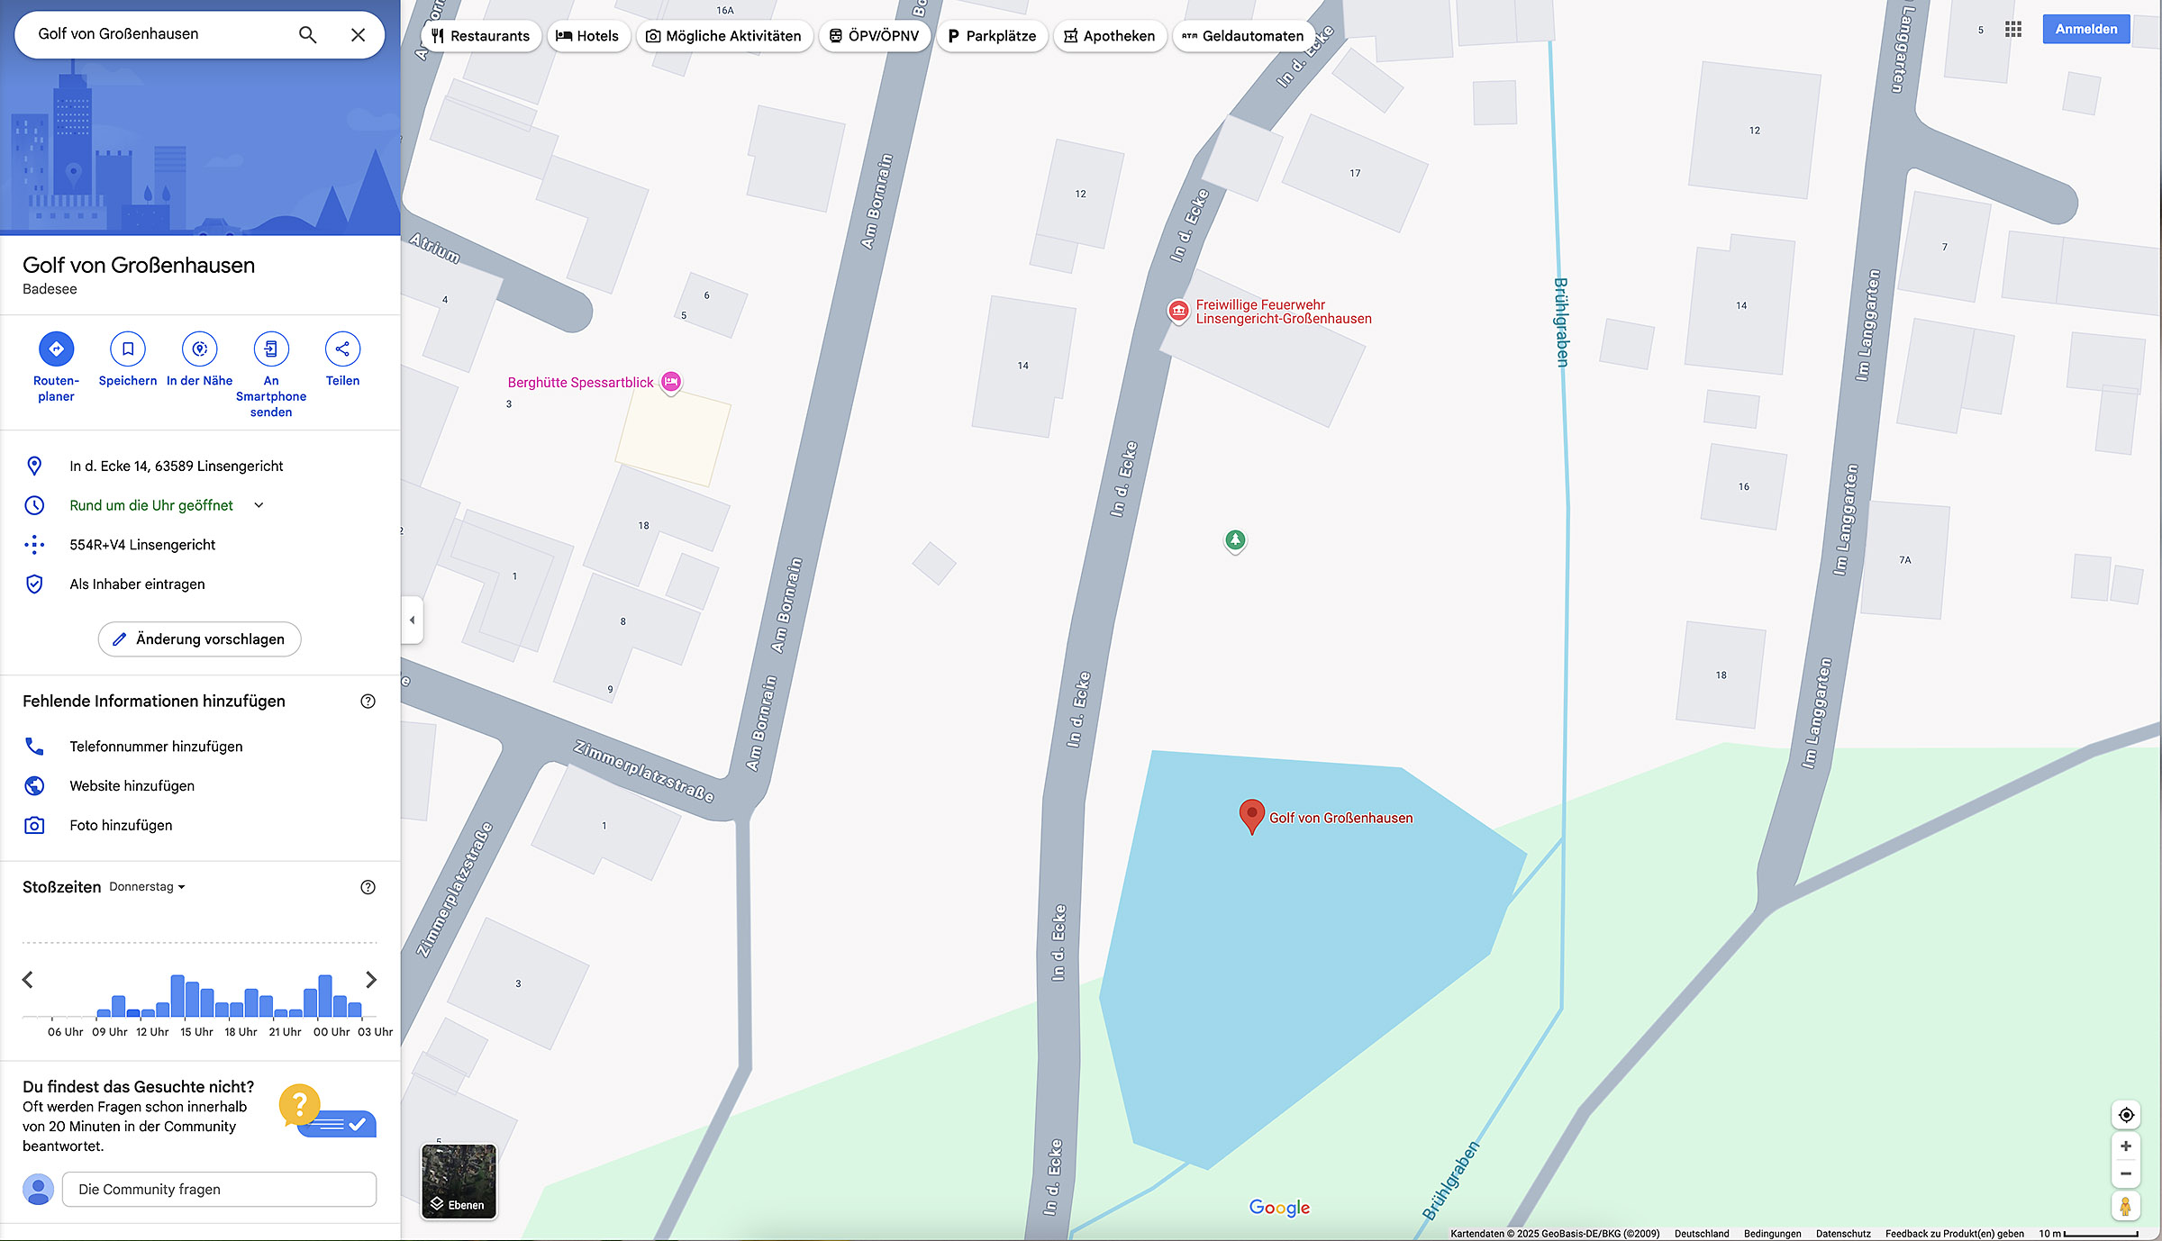Click the Teilen share icon

(342, 349)
